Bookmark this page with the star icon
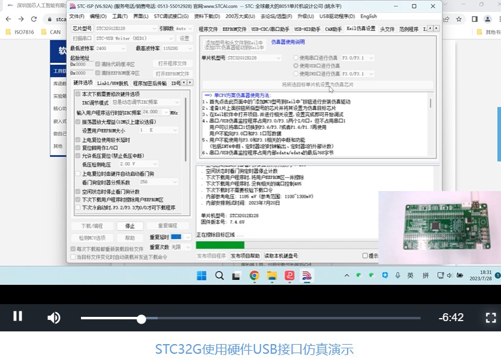Viewport: 501px width, 358px height. pos(459,19)
